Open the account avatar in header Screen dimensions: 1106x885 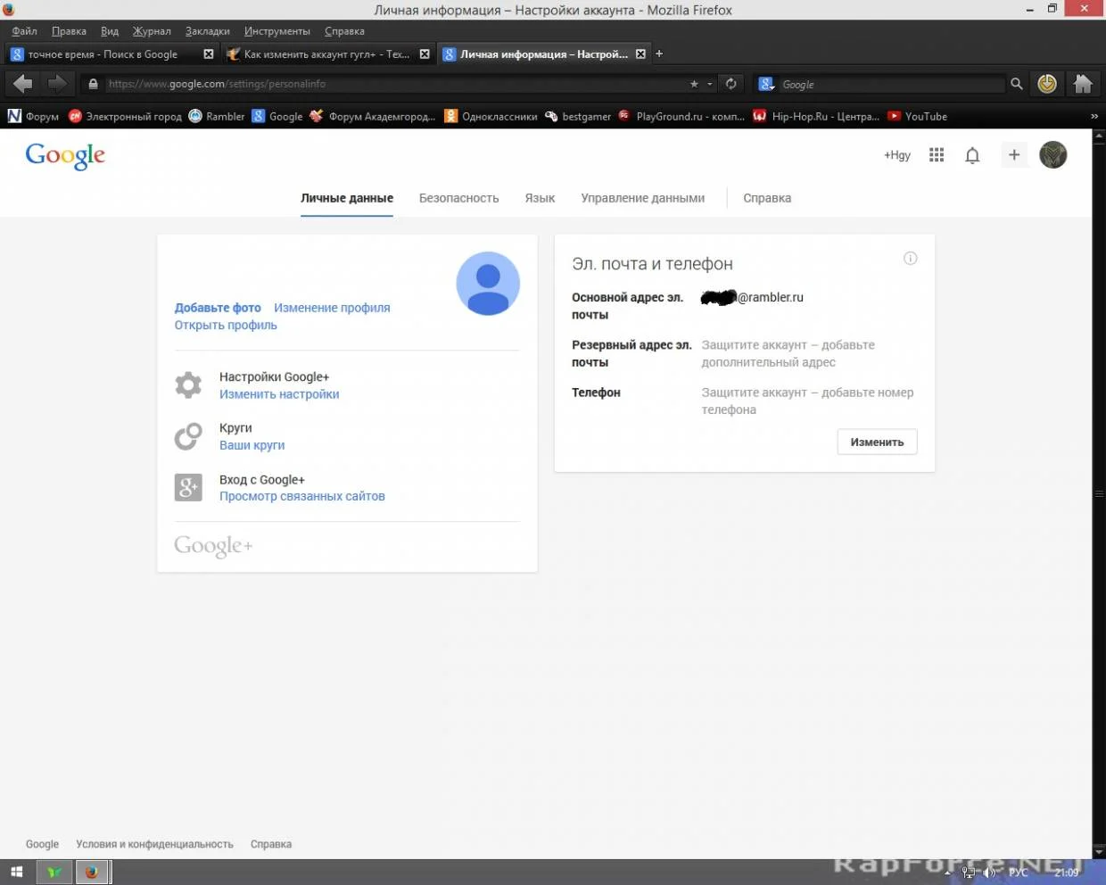pos(1053,154)
